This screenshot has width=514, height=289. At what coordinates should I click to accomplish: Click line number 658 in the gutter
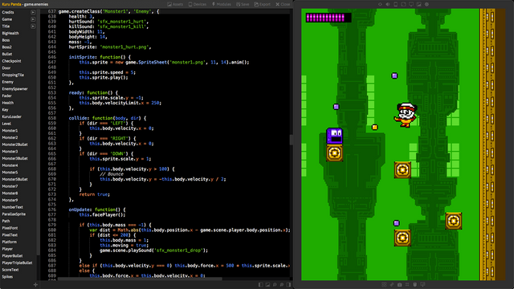pos(51,118)
